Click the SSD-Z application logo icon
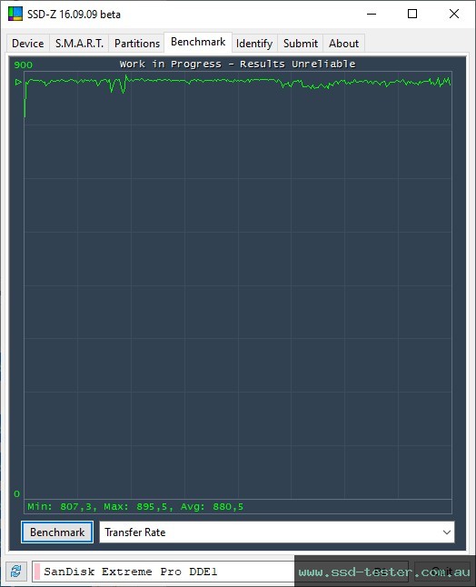Image resolution: width=476 pixels, height=587 pixels. pos(15,14)
